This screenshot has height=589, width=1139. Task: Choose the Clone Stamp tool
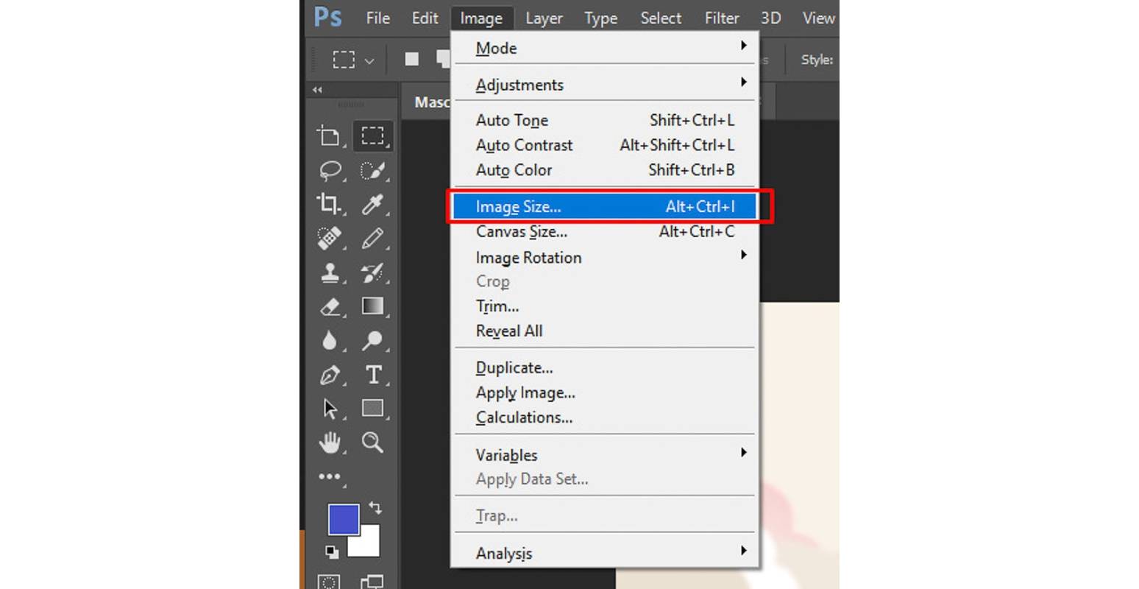pyautogui.click(x=330, y=272)
